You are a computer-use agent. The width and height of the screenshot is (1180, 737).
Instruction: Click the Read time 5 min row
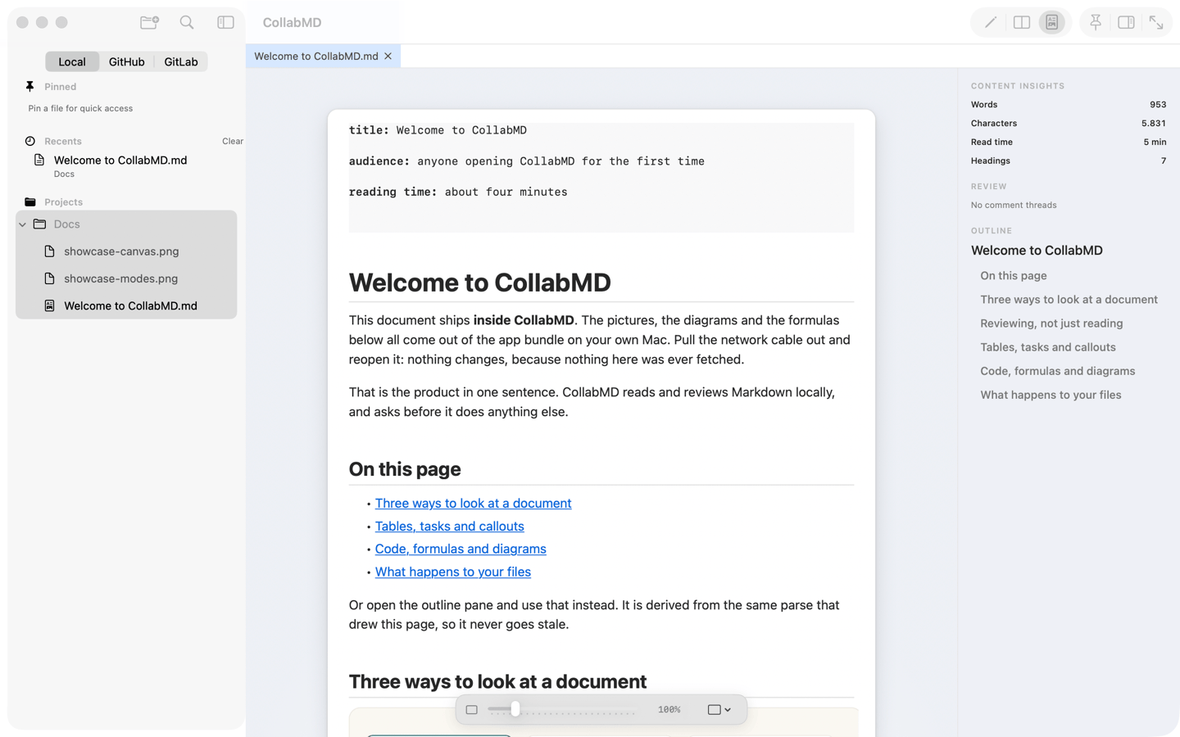click(x=1069, y=142)
